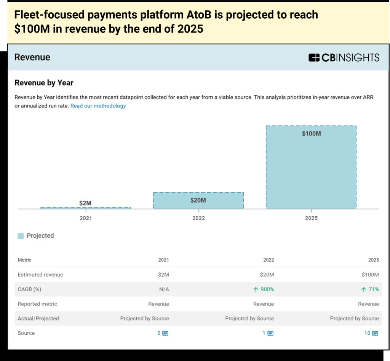Open the note icon in the 2022 Source column
The width and height of the screenshot is (390, 361).
coord(270,333)
